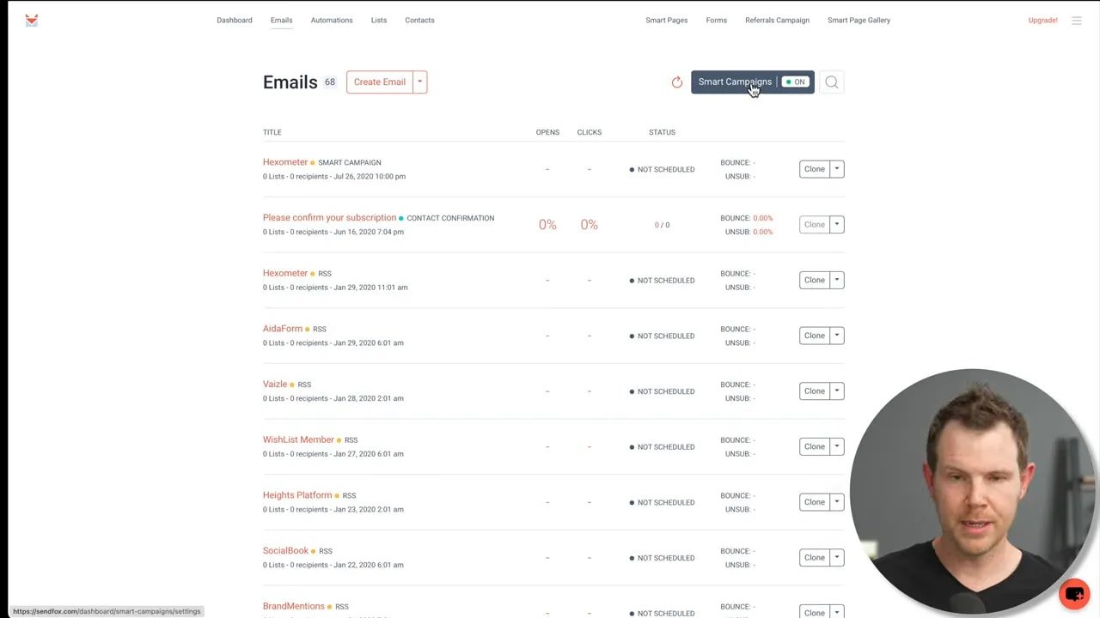The image size is (1100, 618).
Task: Open the hamburger menu at top right
Action: pyautogui.click(x=1076, y=20)
